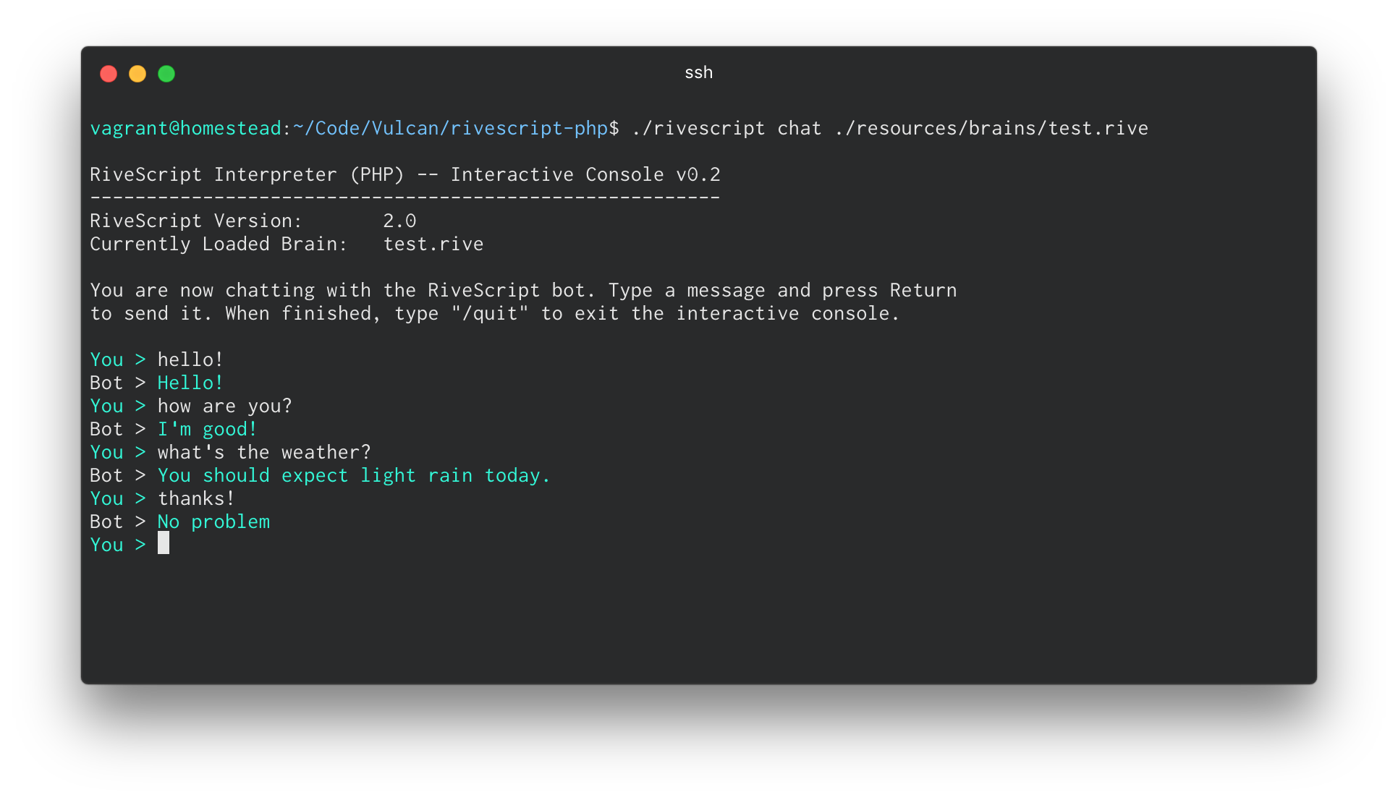This screenshot has height=800, width=1398.
Task: Click the RiveScript Version 2.0 value
Action: 399,221
